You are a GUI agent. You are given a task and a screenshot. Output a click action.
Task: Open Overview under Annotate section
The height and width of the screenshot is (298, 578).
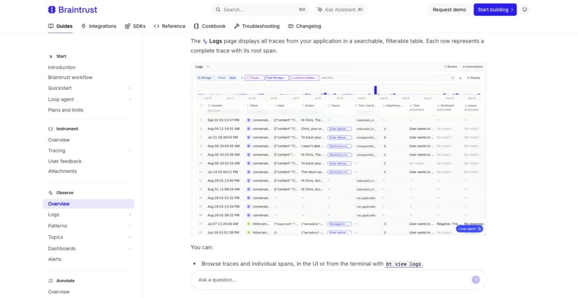tap(59, 292)
